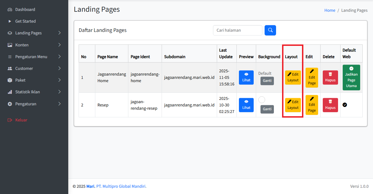The height and width of the screenshot is (194, 373).
Task: Click the default web checkmark for Resep
Action: [345, 105]
